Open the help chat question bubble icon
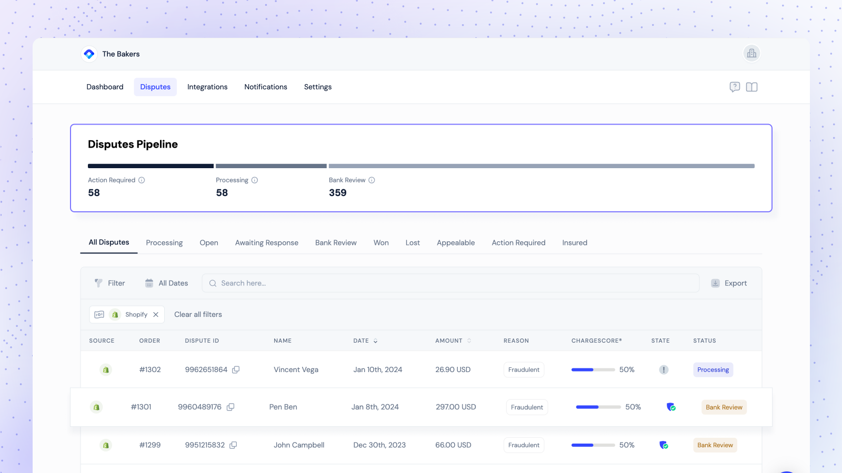 tap(734, 87)
